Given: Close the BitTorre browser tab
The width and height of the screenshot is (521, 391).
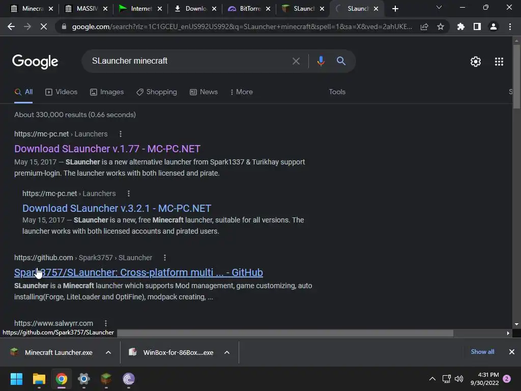Looking at the screenshot, I should pyautogui.click(x=268, y=9).
